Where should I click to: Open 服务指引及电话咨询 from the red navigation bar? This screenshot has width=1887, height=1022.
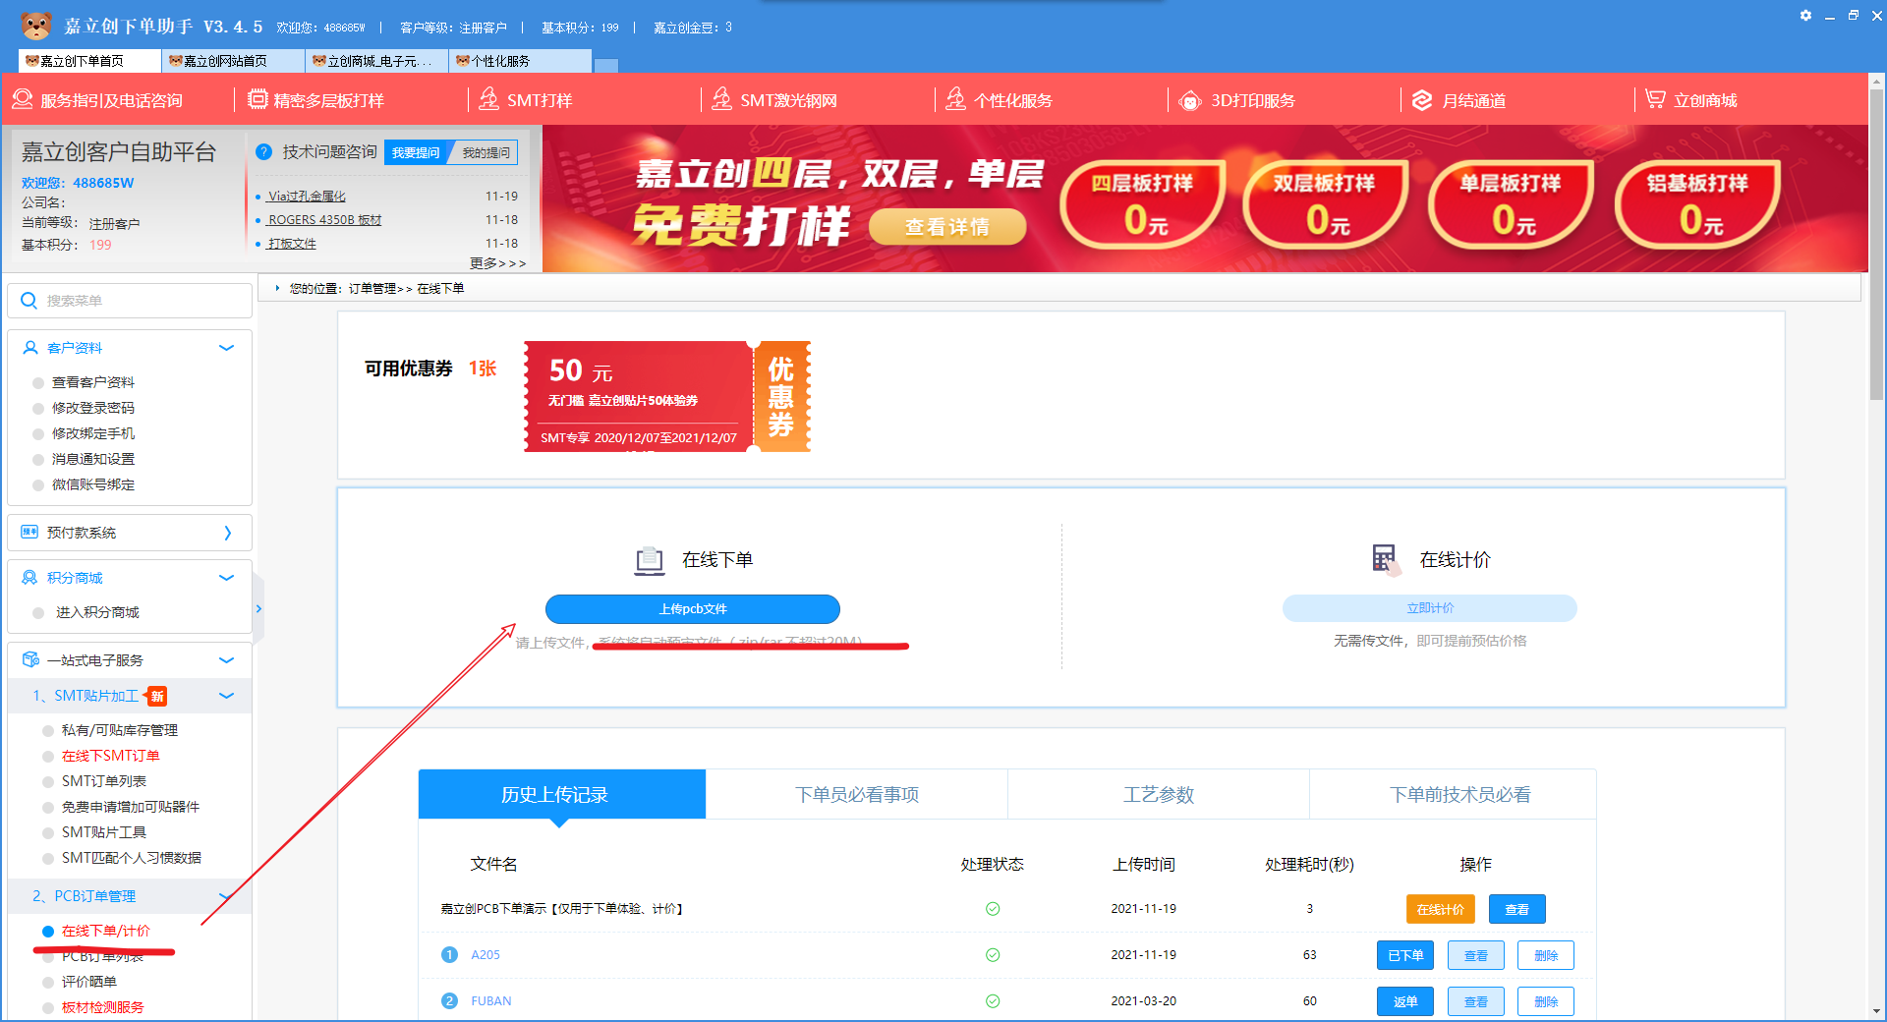pyautogui.click(x=97, y=100)
